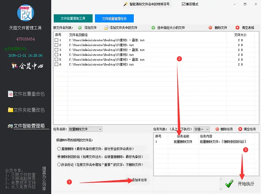
Task: Click the task content 批量删除文件:[删除到回收站]
Action: (x=223, y=141)
